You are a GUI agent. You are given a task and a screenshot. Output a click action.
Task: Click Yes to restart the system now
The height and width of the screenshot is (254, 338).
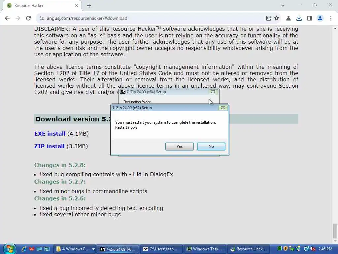(x=179, y=147)
